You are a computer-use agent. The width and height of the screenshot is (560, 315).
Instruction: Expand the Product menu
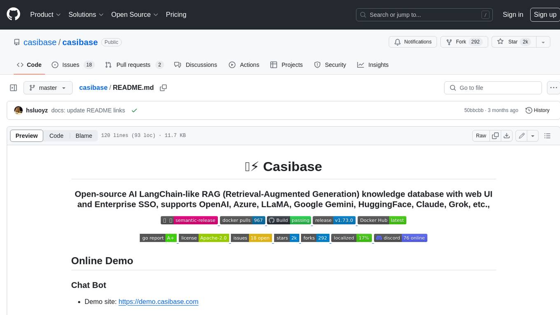45,14
